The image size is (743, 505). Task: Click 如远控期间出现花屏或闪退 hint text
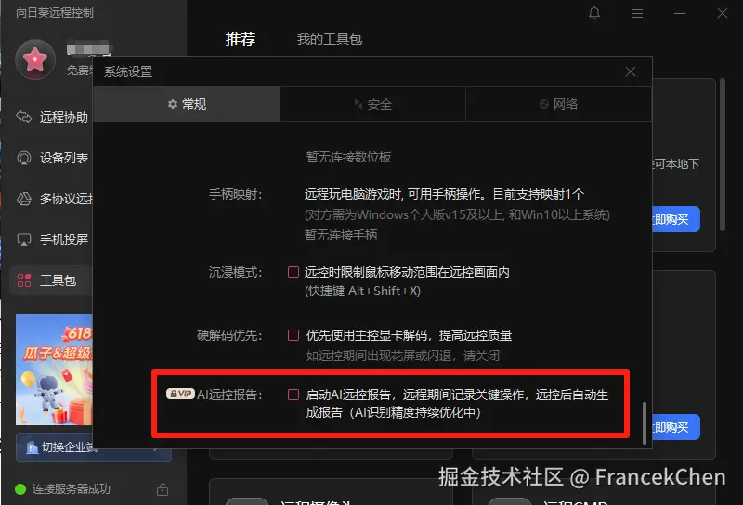[x=403, y=356]
